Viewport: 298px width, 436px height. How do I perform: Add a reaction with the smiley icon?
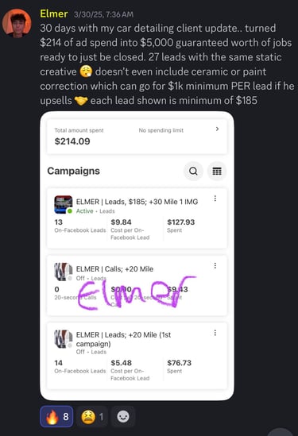point(123,416)
